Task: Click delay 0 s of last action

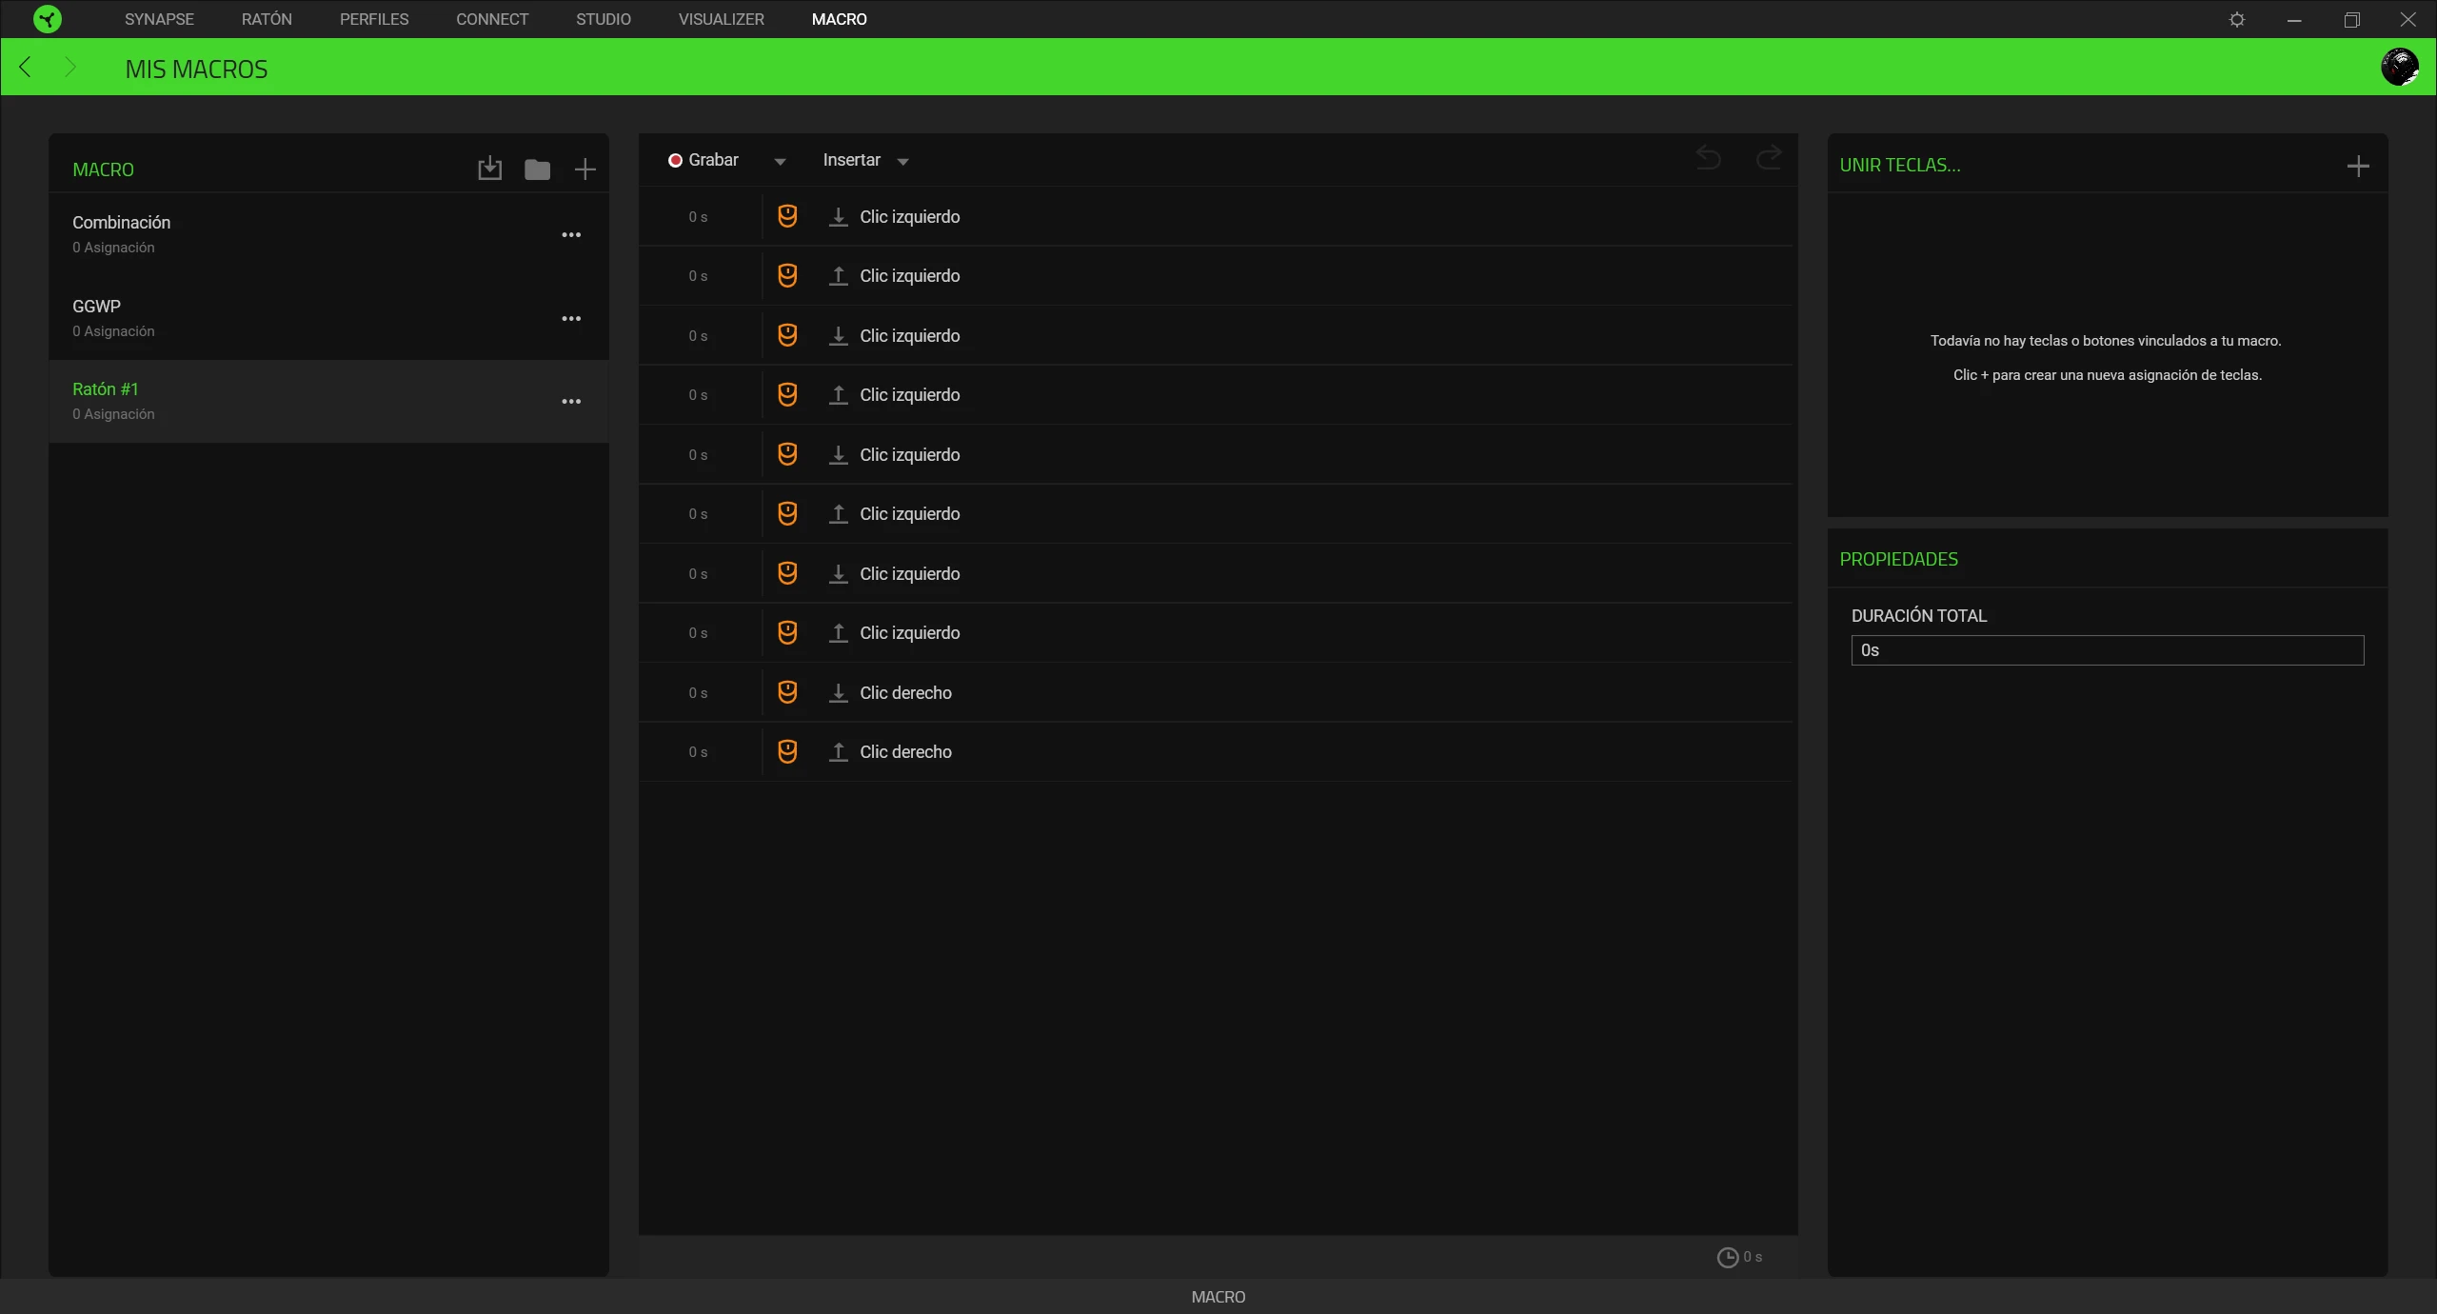Action: (x=698, y=752)
